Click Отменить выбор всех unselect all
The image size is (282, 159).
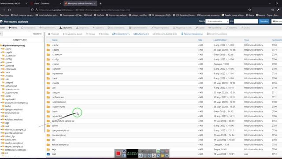coord(165,34)
